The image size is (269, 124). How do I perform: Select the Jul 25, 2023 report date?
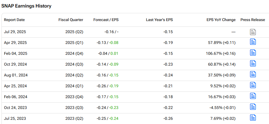15,119
